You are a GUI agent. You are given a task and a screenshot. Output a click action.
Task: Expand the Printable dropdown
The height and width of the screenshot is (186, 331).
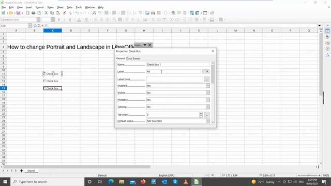[x=208, y=100]
